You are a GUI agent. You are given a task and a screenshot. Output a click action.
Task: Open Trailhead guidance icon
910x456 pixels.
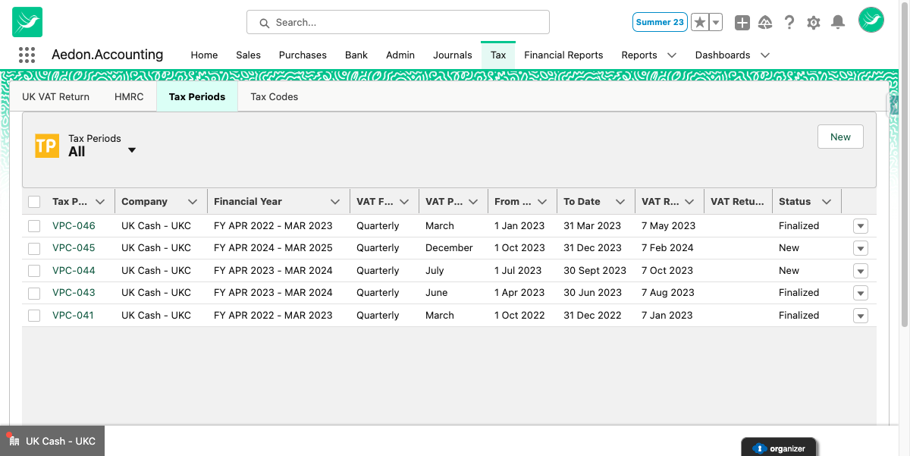pos(765,23)
